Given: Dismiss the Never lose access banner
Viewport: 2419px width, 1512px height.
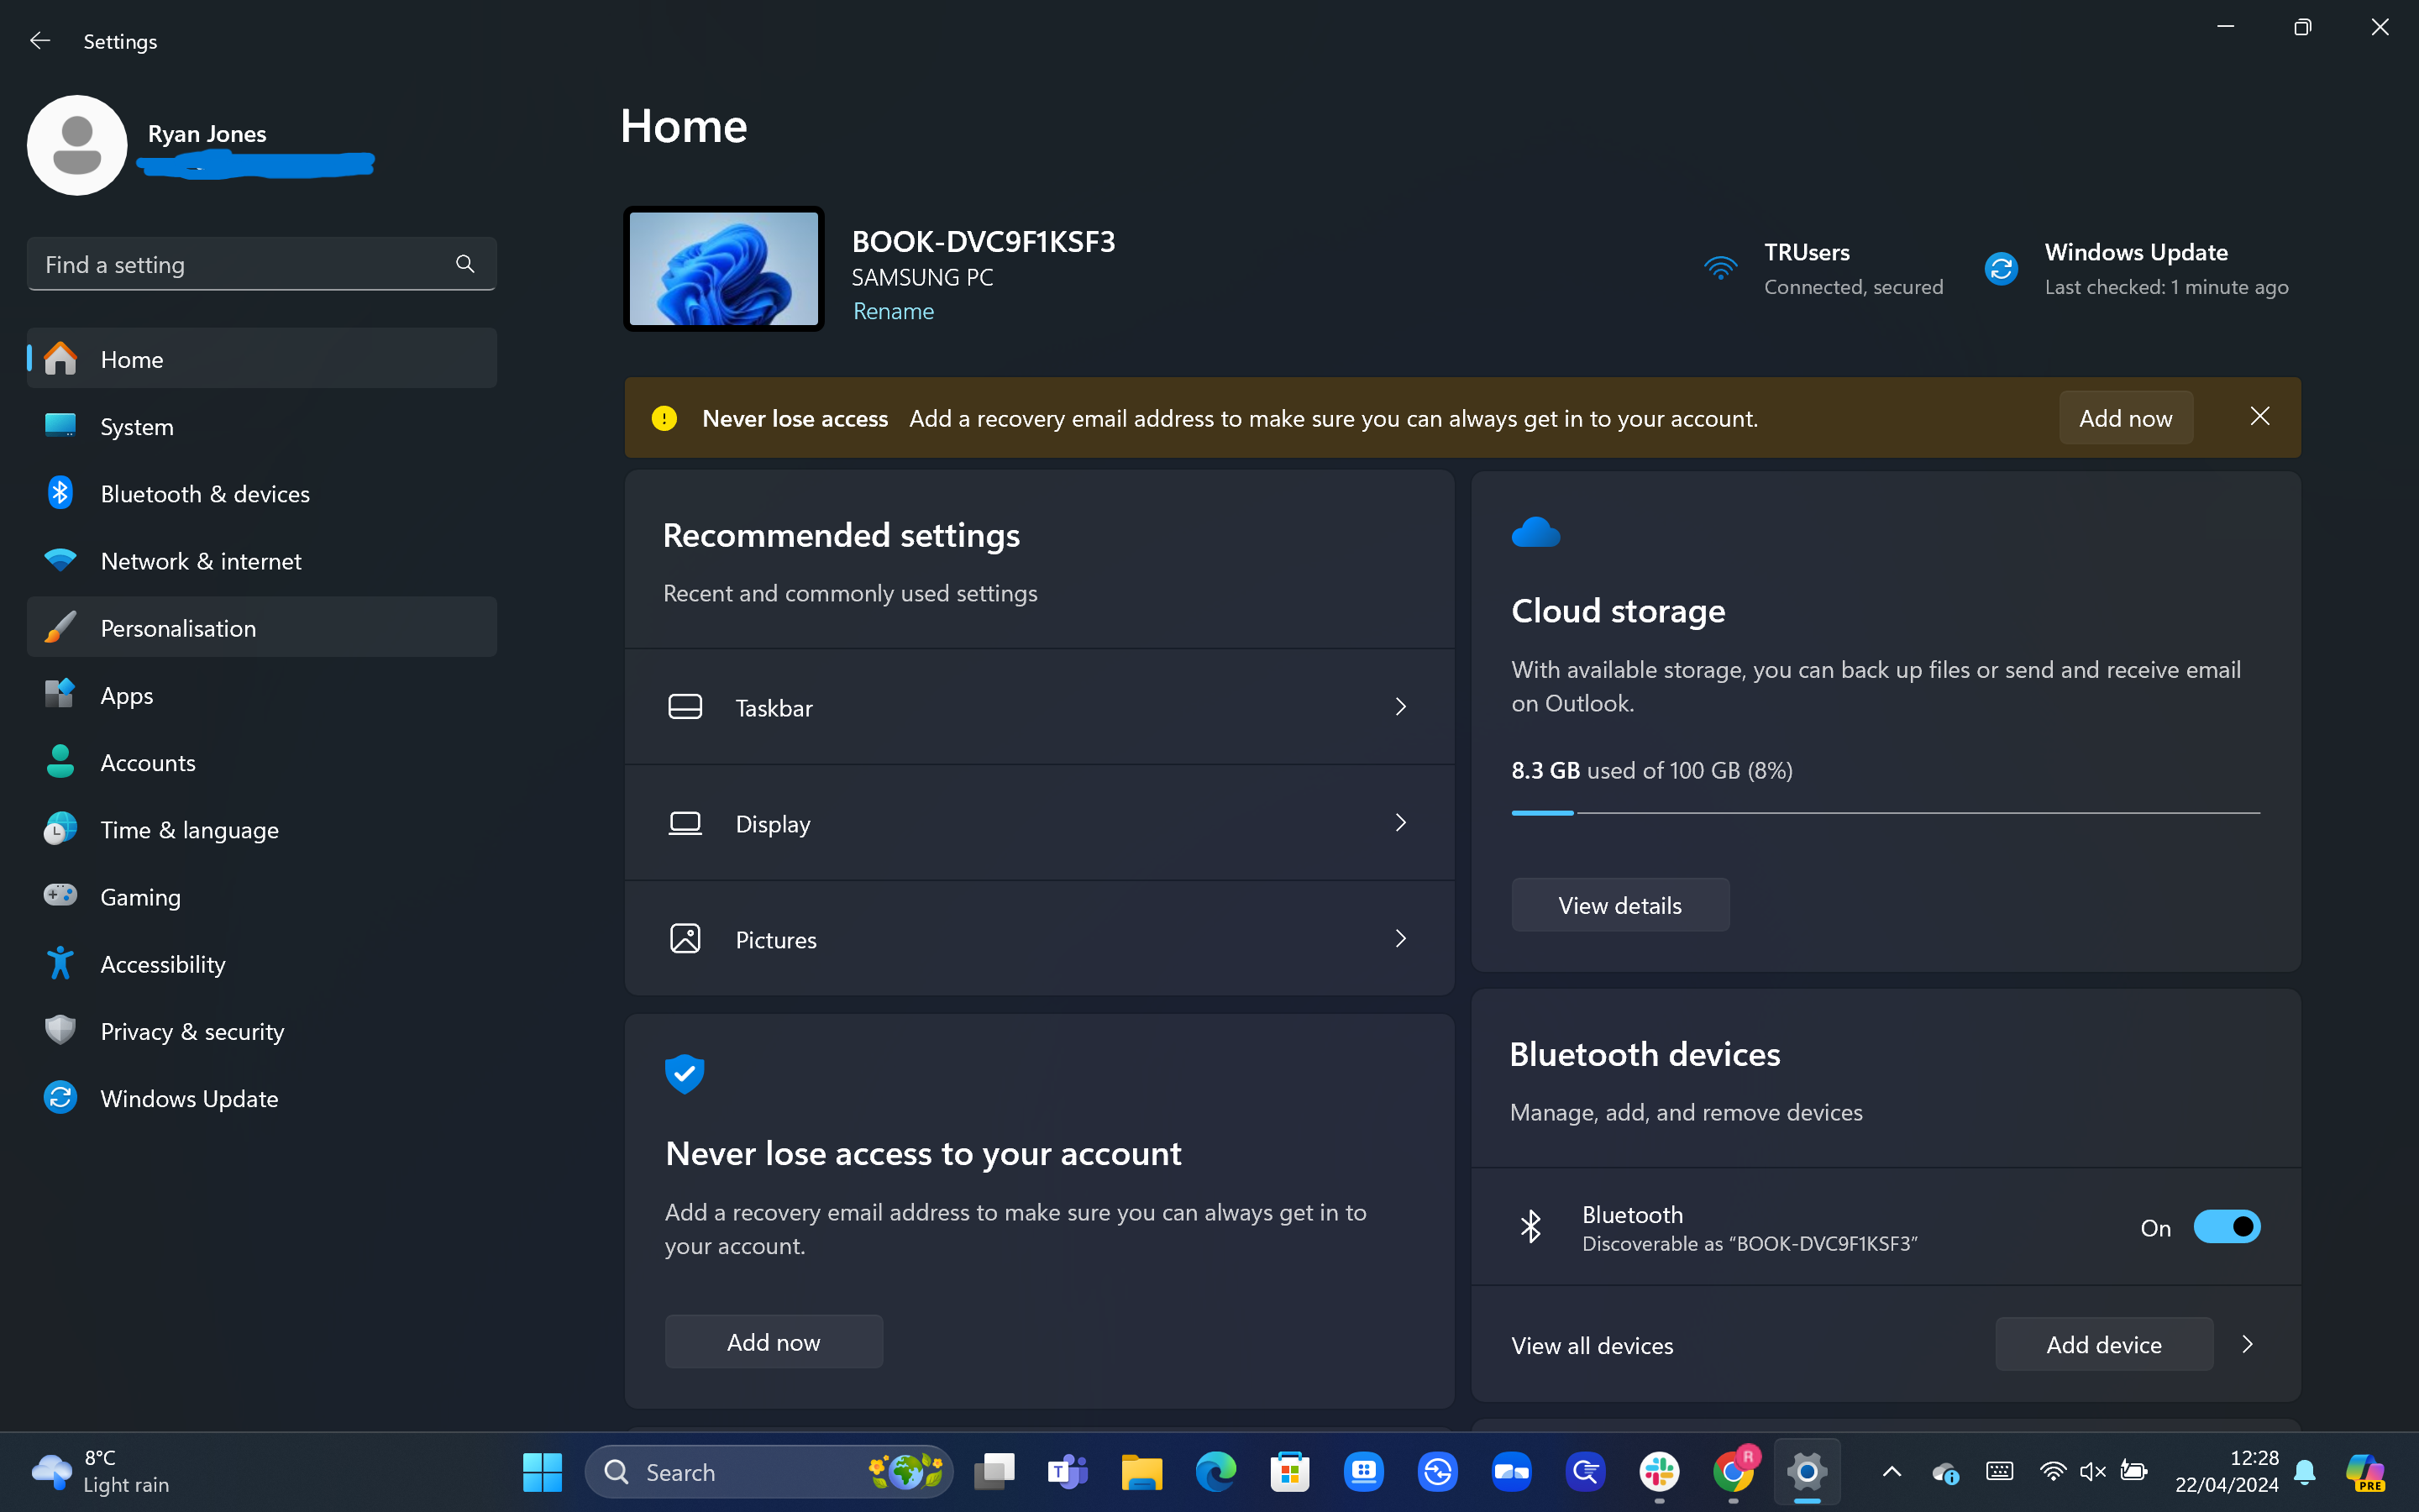Looking at the screenshot, I should (x=2259, y=416).
